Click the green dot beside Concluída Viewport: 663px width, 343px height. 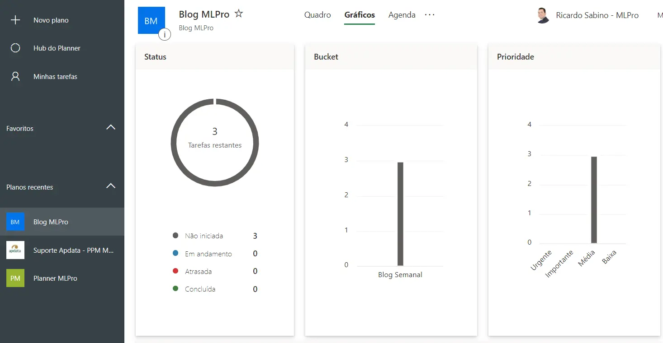175,288
